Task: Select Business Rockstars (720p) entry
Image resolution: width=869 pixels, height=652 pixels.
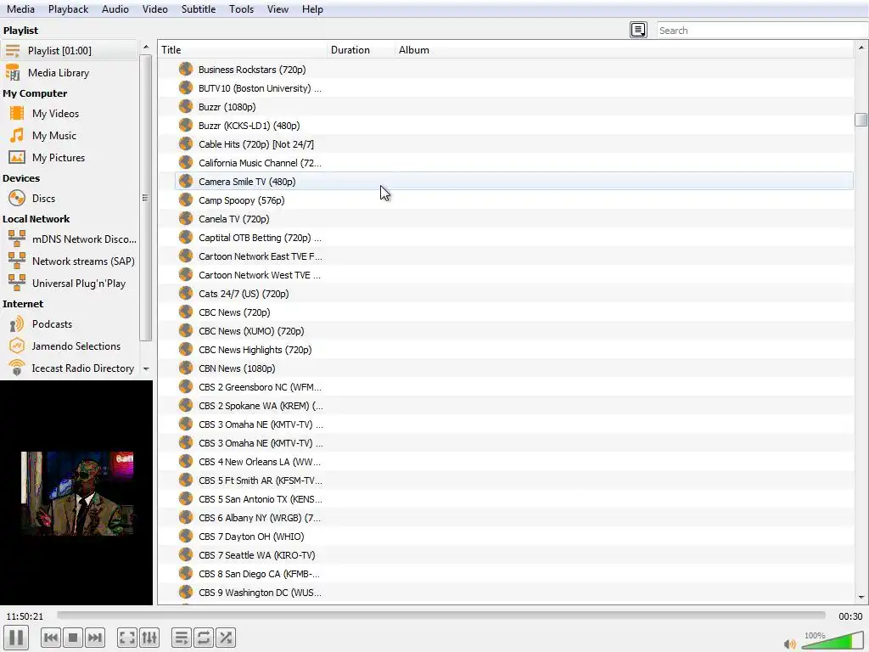Action: pyautogui.click(x=513, y=70)
